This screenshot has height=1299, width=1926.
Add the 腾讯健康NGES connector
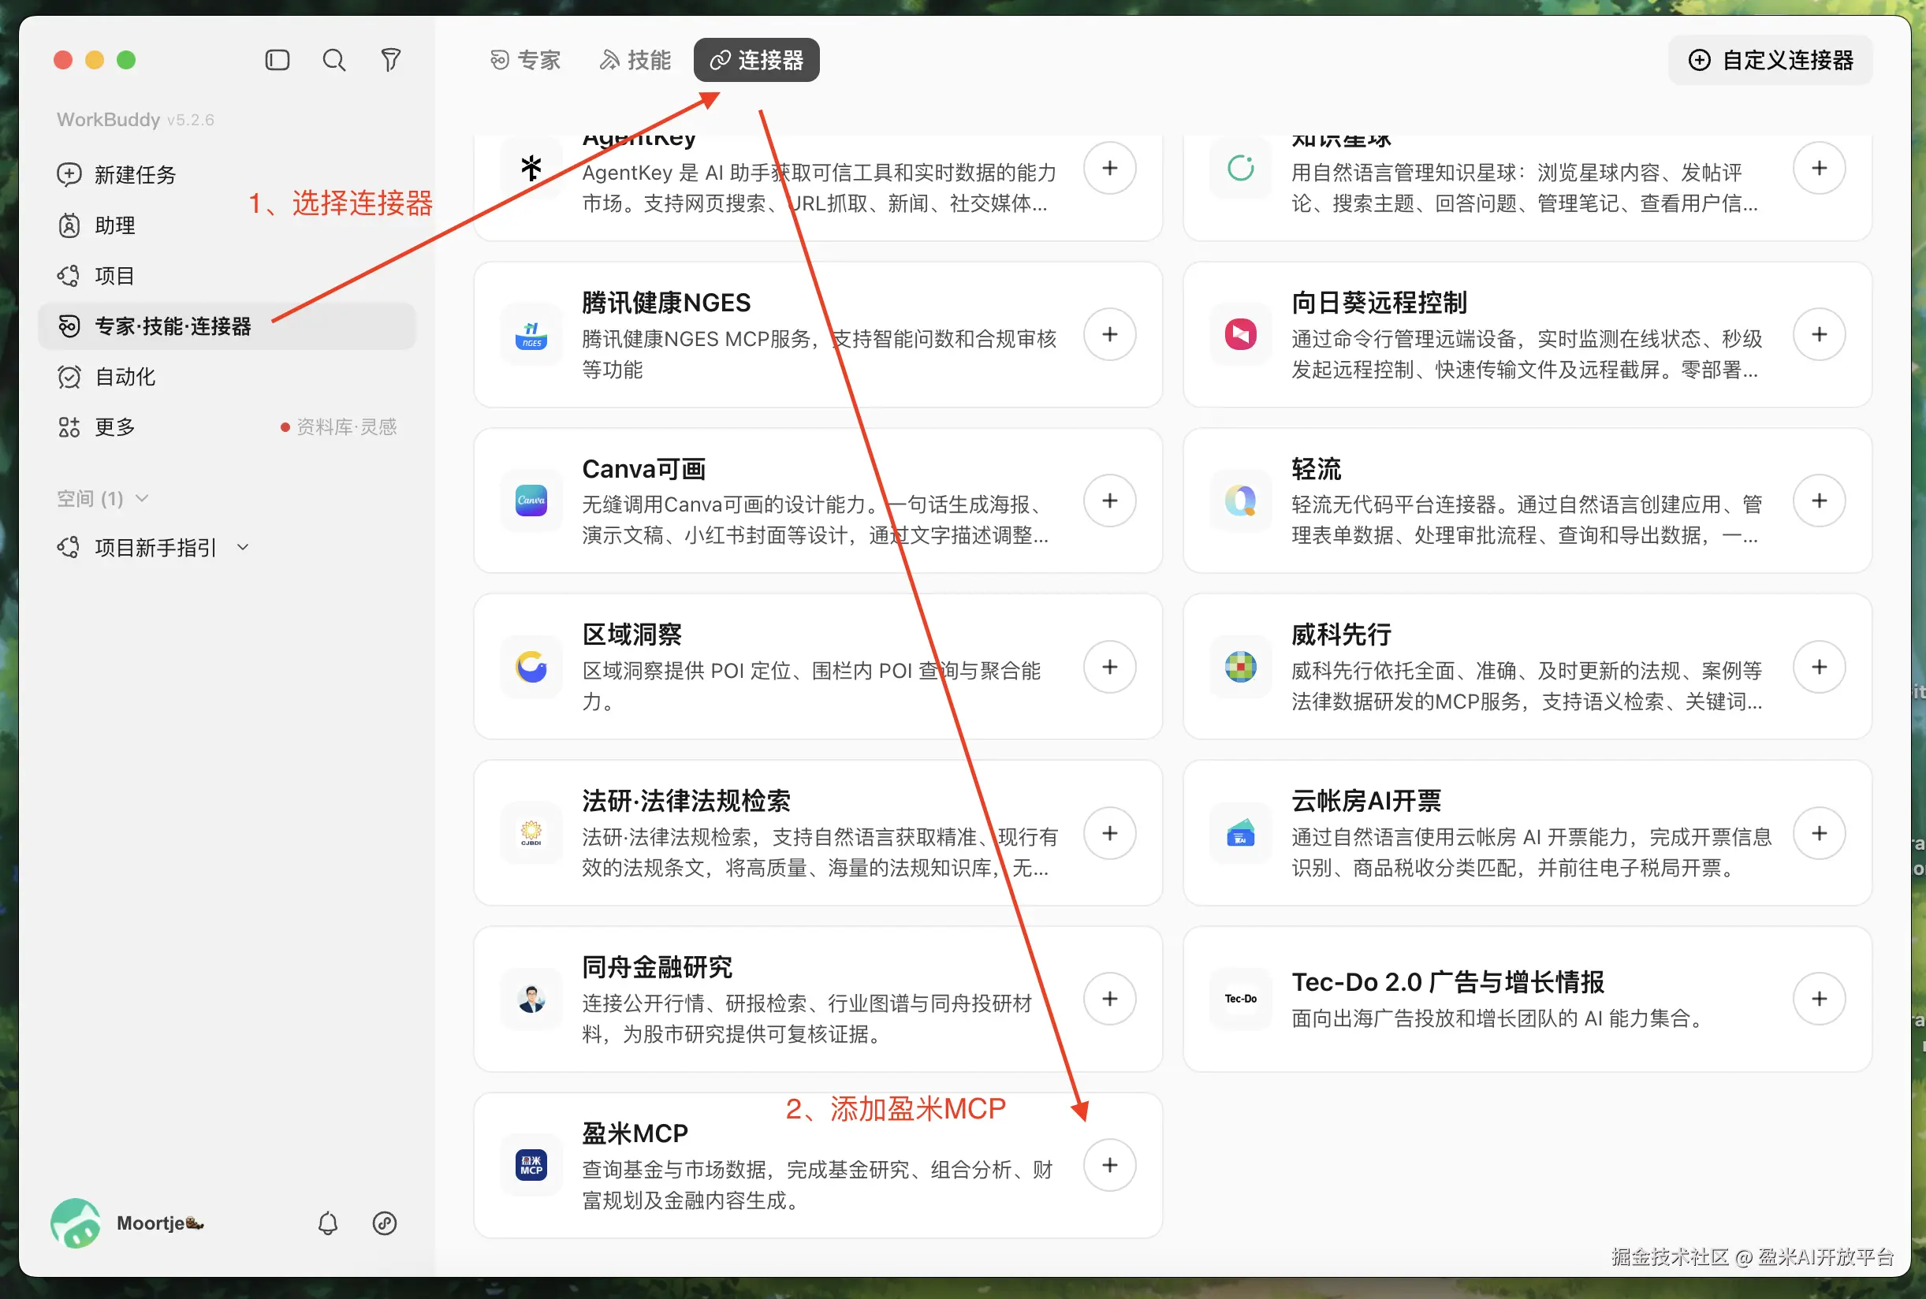coord(1109,334)
